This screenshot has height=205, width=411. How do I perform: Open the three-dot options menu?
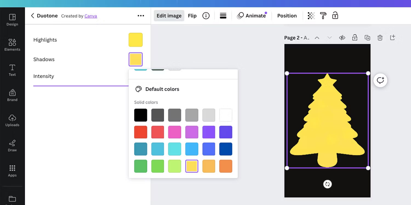click(x=141, y=16)
